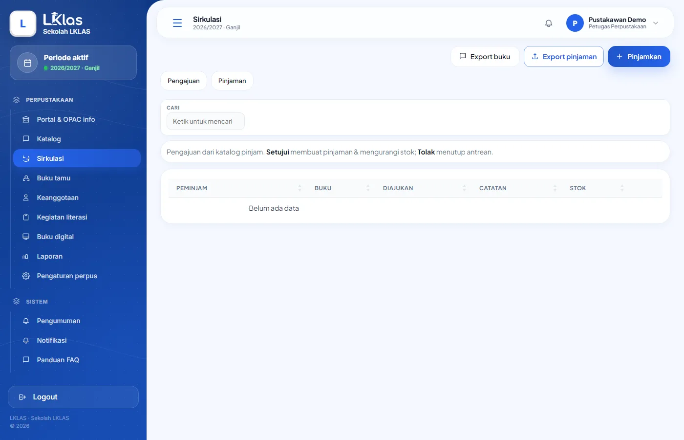684x440 pixels.
Task: Click the Kegiatan literasi clipboard icon
Action: click(26, 217)
